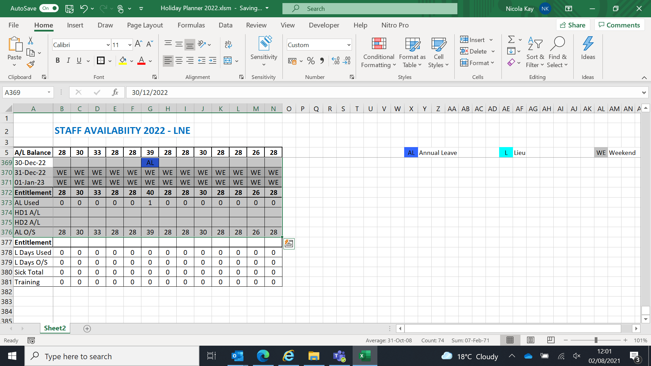Click the zoom slider handle
Image resolution: width=651 pixels, height=366 pixels.
click(x=596, y=340)
